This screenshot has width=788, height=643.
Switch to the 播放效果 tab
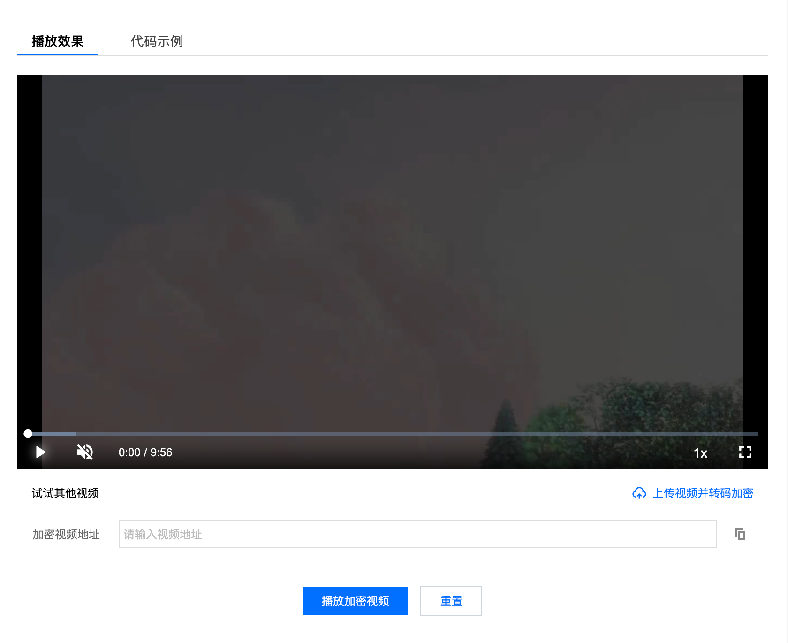click(58, 41)
